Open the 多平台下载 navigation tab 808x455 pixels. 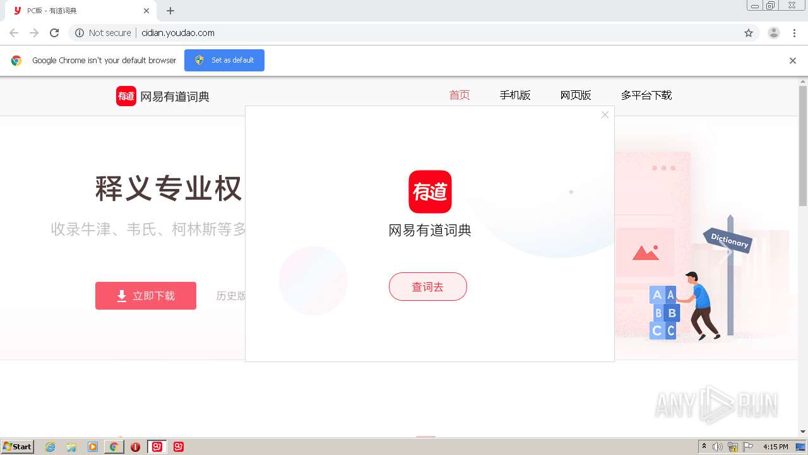(x=646, y=95)
